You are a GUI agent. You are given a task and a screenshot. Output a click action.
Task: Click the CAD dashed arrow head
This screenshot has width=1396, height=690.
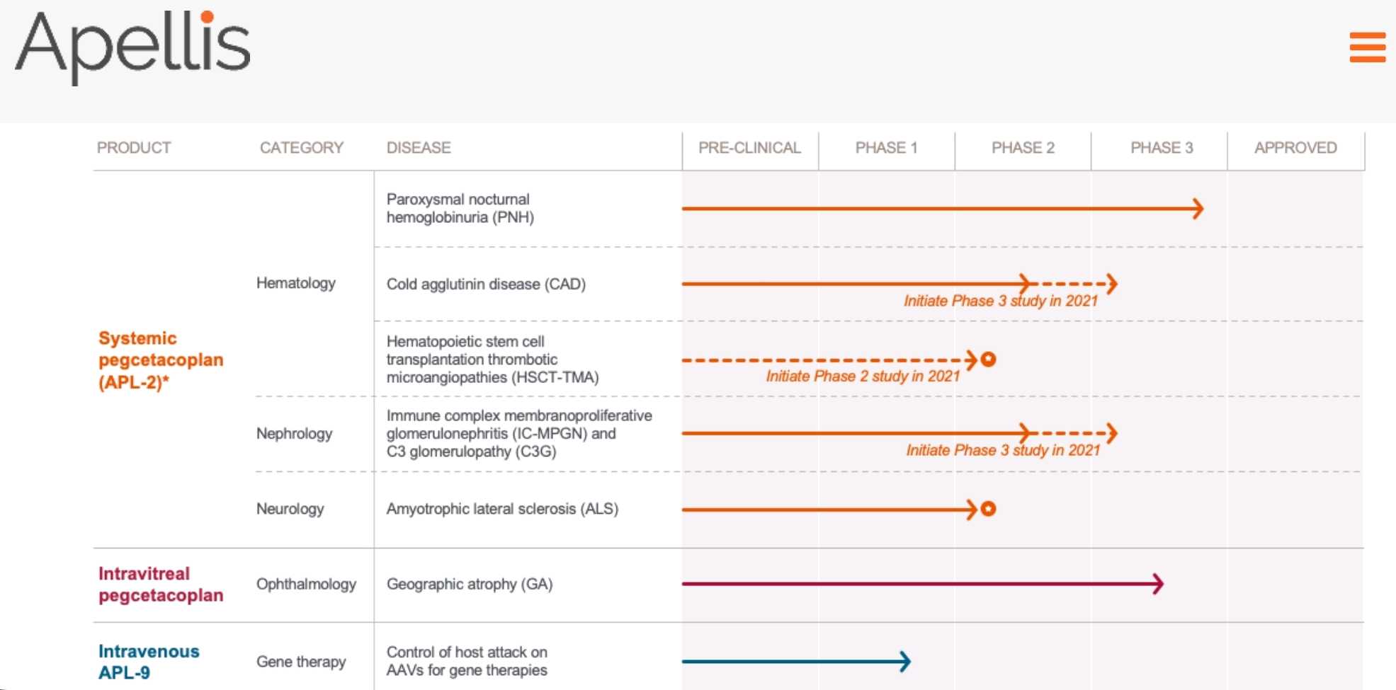[1112, 284]
